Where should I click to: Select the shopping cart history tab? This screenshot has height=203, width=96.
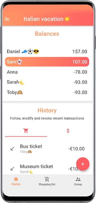point(26,131)
